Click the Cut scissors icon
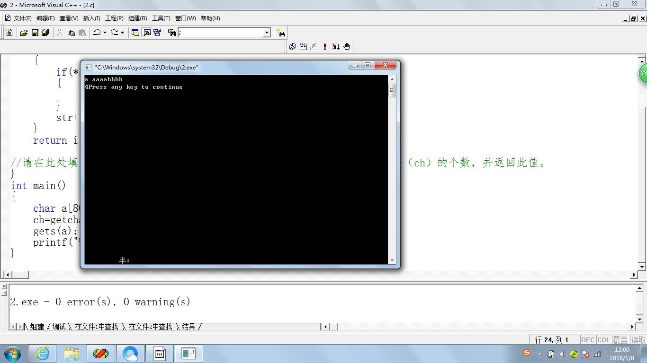The width and height of the screenshot is (647, 363). point(60,33)
